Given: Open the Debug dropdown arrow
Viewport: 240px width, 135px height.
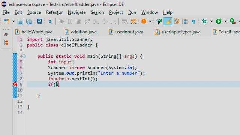Looking at the screenshot, I should coord(211,21).
